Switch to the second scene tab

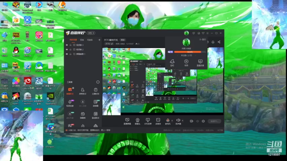tap(82, 40)
